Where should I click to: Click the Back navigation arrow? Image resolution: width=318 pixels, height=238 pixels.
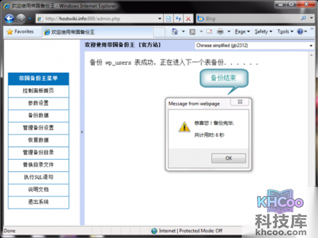(x=10, y=18)
